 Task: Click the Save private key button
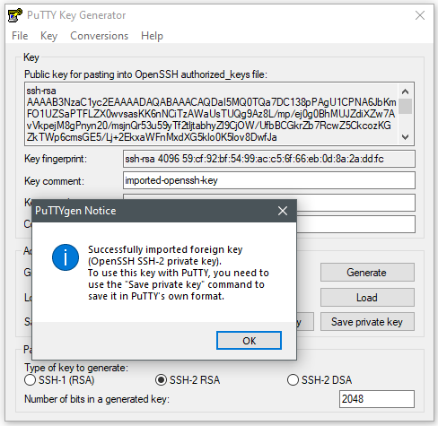367,322
